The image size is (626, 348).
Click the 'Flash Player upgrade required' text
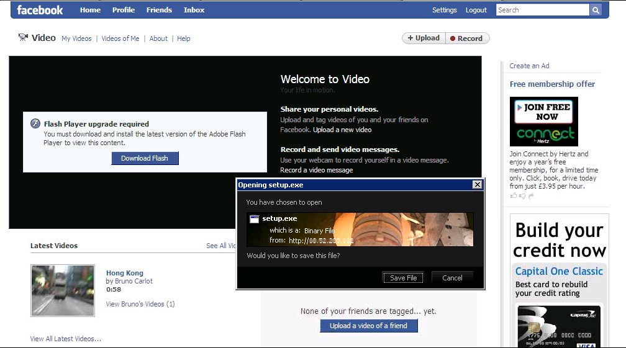pos(96,124)
